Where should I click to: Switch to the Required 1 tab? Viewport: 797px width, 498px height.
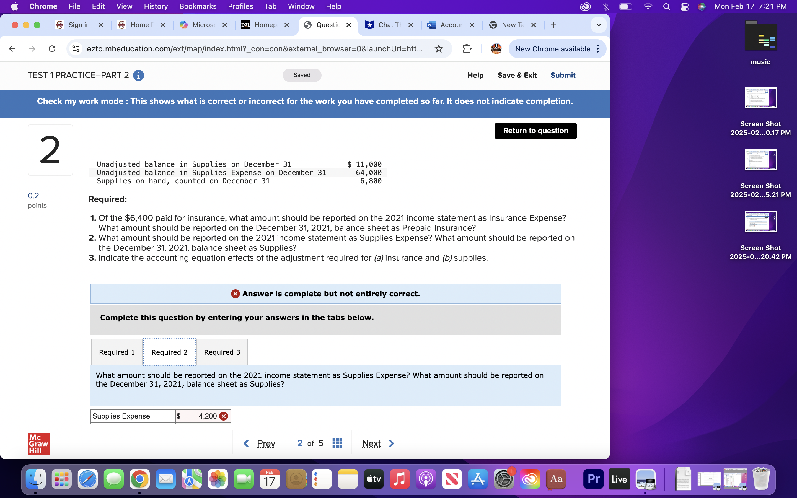(x=116, y=352)
